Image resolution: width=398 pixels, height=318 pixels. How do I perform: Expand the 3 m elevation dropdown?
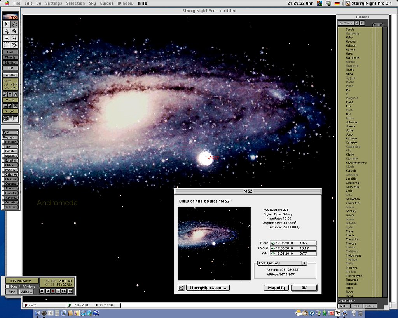point(10,100)
